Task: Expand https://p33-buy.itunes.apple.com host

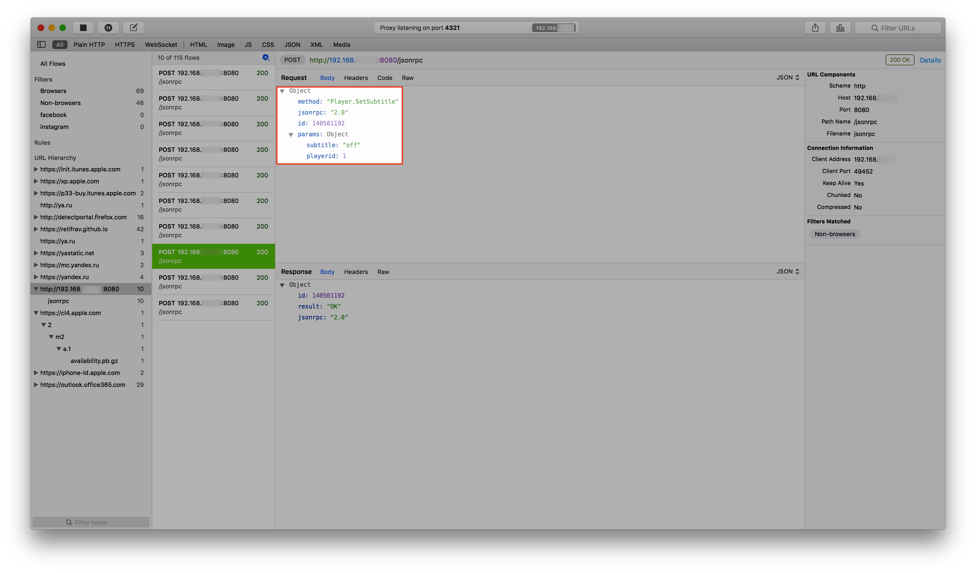Action: click(x=36, y=193)
